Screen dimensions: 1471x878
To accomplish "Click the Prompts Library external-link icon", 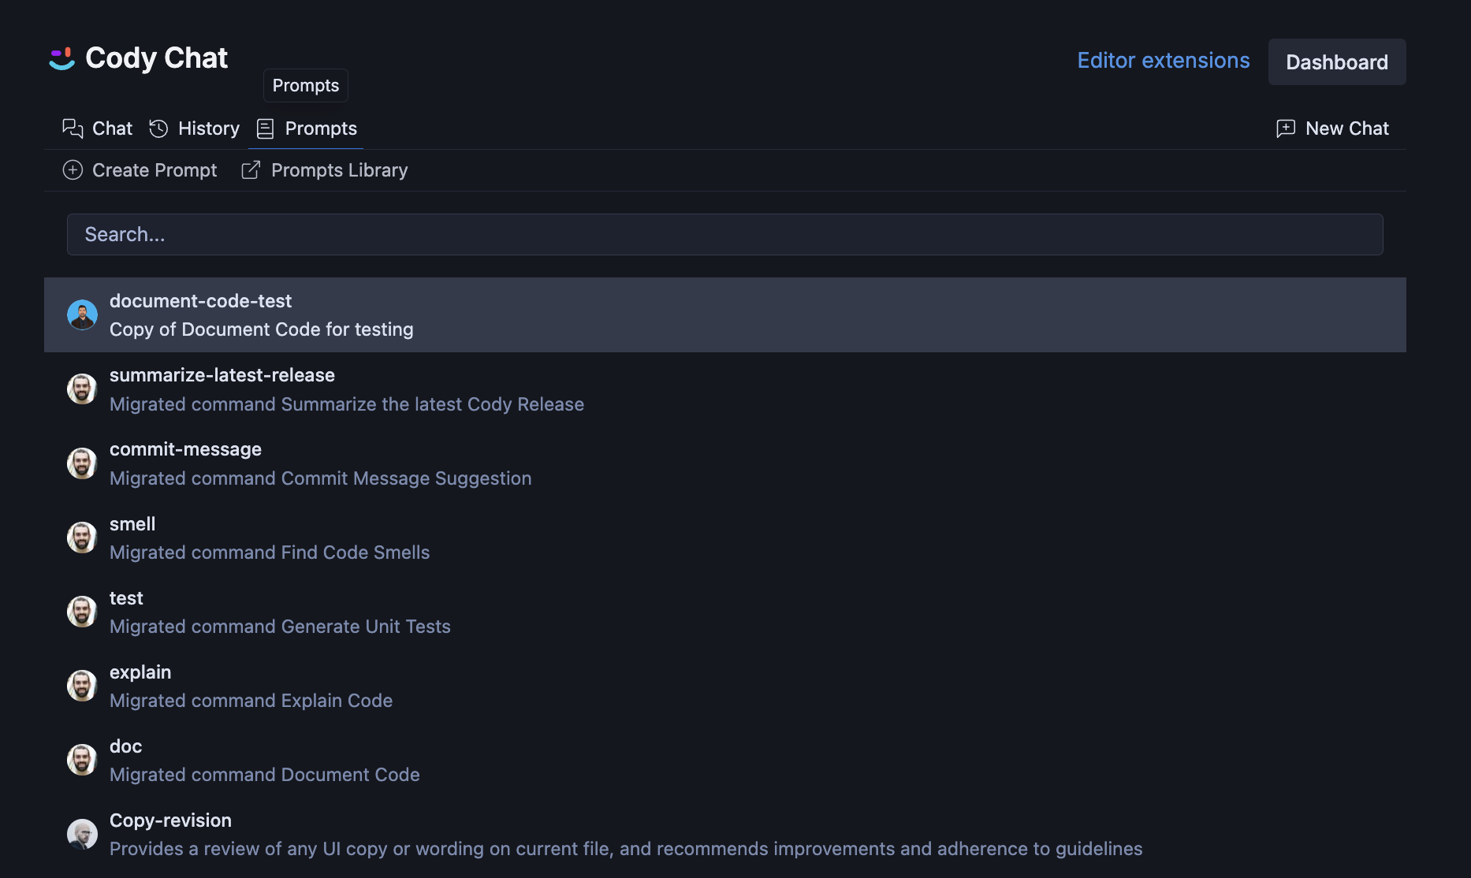I will 251,170.
